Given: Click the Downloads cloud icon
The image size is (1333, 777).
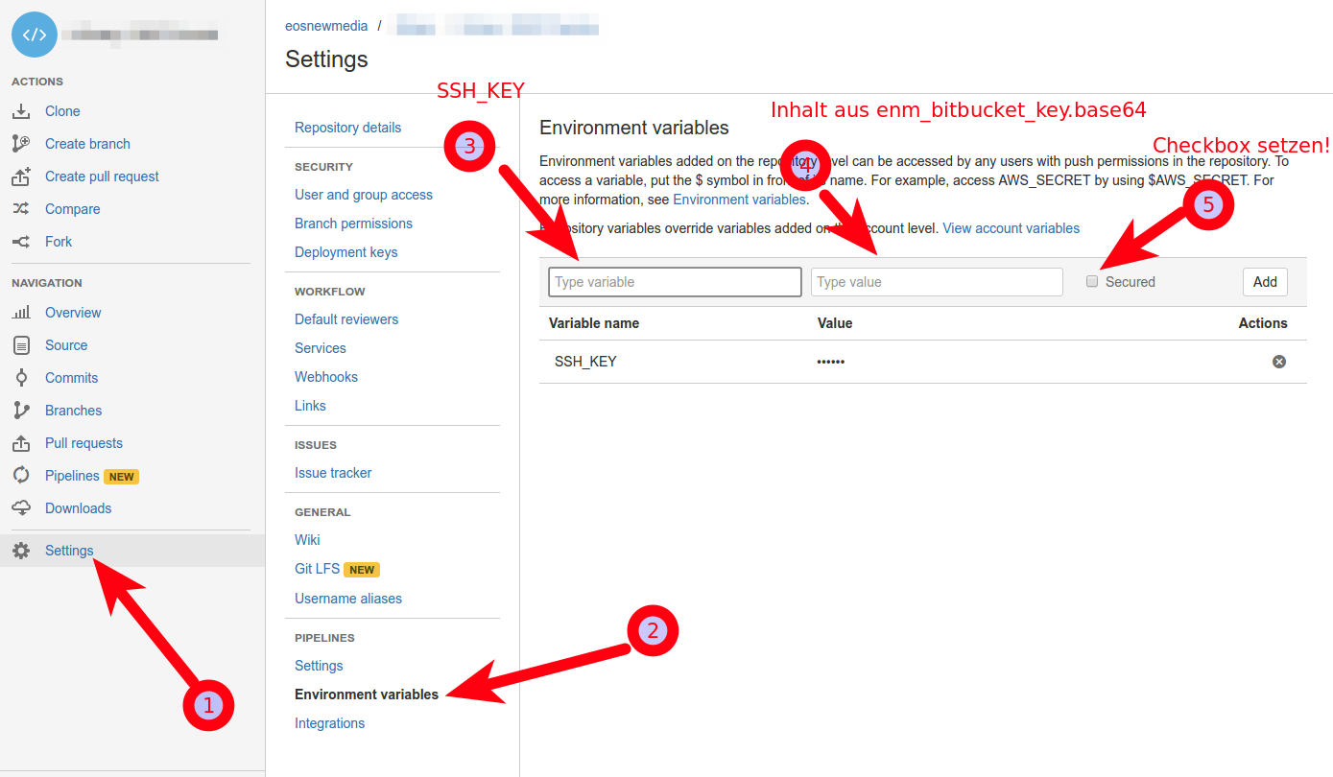Looking at the screenshot, I should pyautogui.click(x=21, y=508).
